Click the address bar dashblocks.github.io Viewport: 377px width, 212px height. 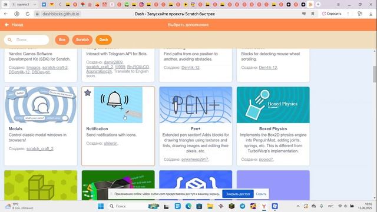(61, 14)
